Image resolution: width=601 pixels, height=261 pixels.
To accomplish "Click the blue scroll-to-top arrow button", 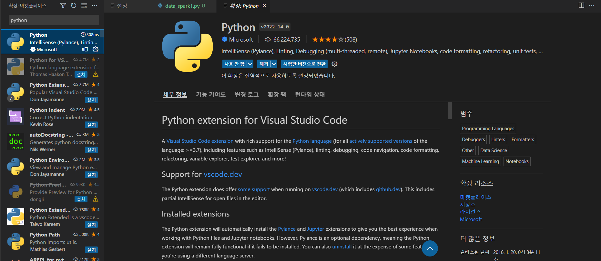I will [430, 248].
